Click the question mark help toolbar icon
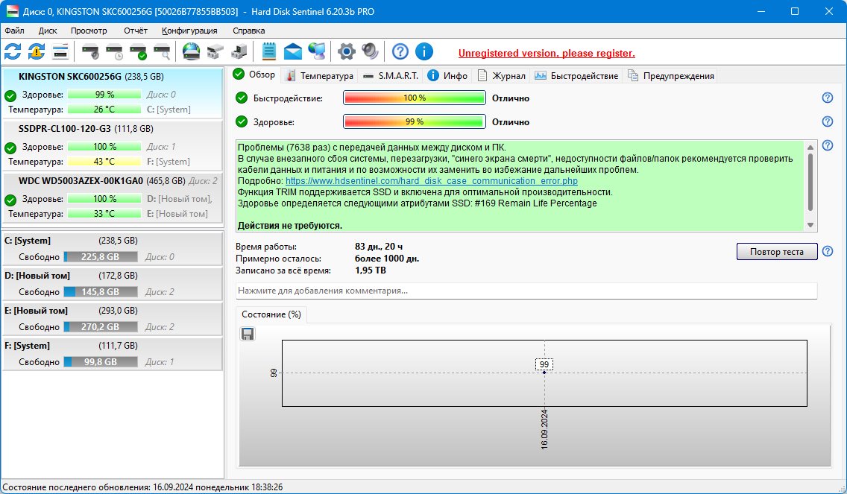Image resolution: width=847 pixels, height=494 pixels. (x=400, y=52)
